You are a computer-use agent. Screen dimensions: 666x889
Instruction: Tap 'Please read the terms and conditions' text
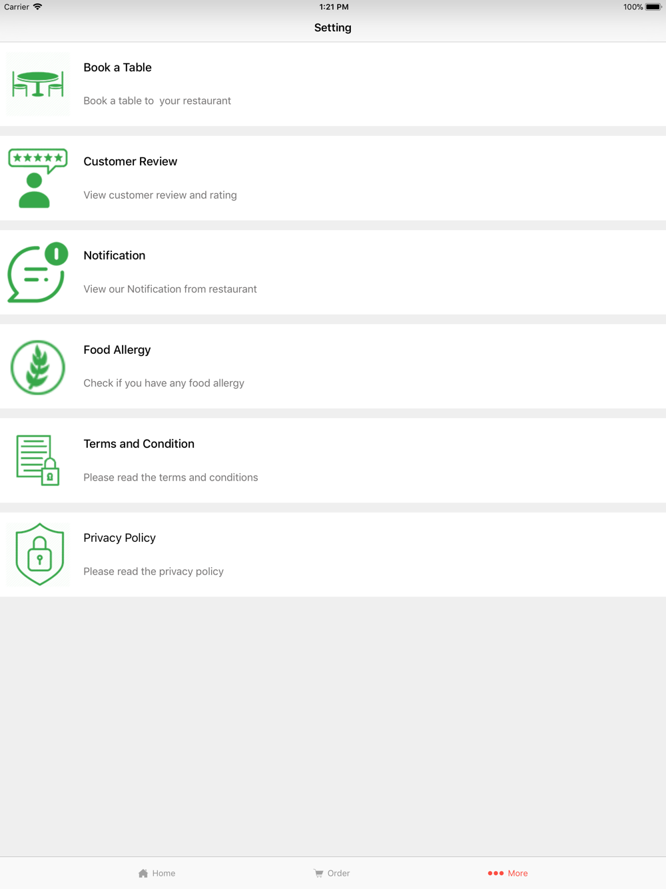(170, 477)
